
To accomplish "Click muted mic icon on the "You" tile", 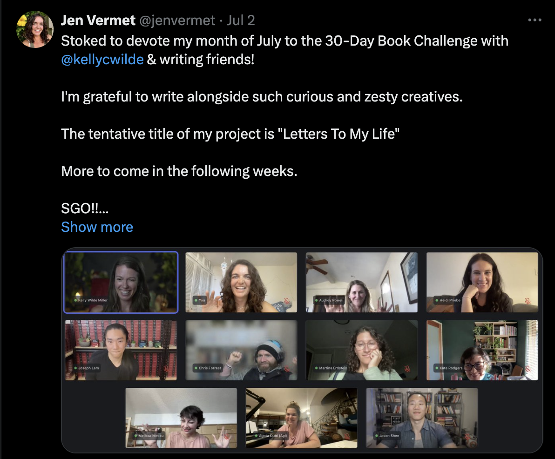I will click(x=287, y=301).
